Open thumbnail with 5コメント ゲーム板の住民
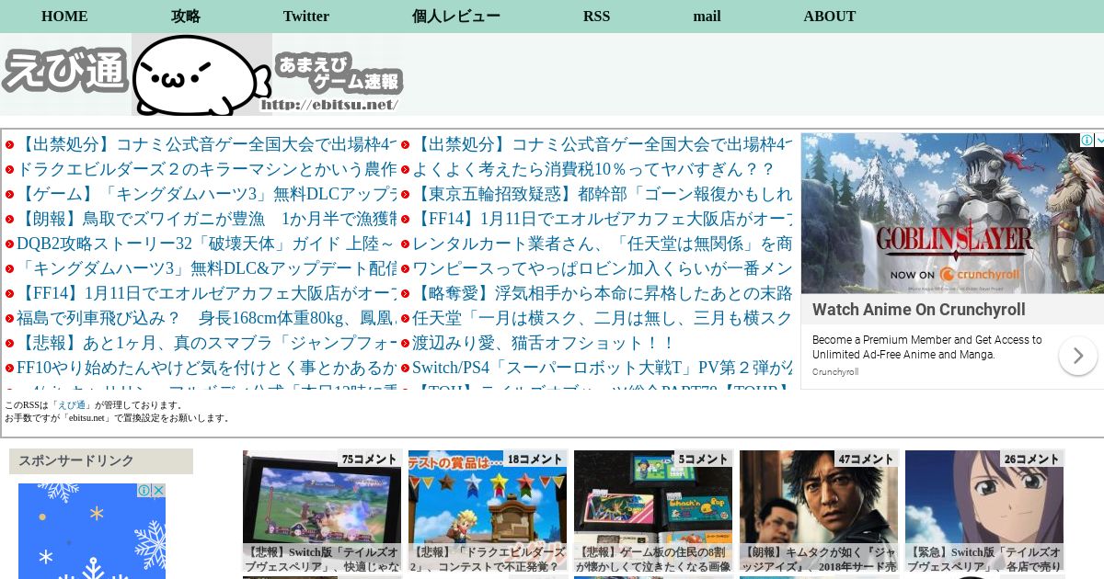Image resolution: width=1104 pixels, height=579 pixels. tap(653, 512)
